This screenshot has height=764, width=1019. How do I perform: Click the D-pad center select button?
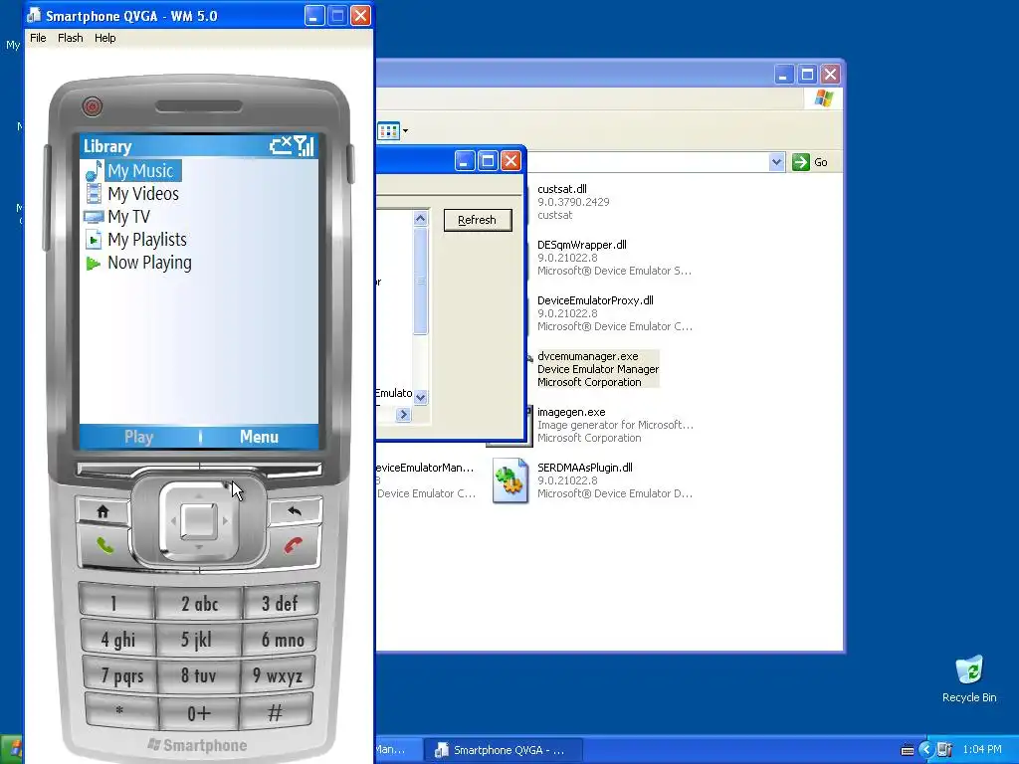click(199, 521)
